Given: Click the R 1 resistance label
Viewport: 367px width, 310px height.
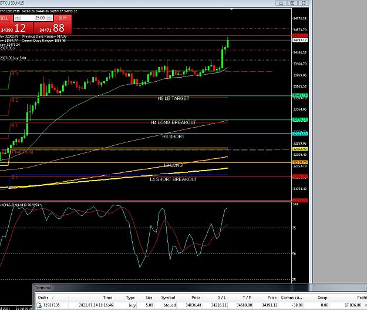Looking at the screenshot, I should [x=15, y=125].
